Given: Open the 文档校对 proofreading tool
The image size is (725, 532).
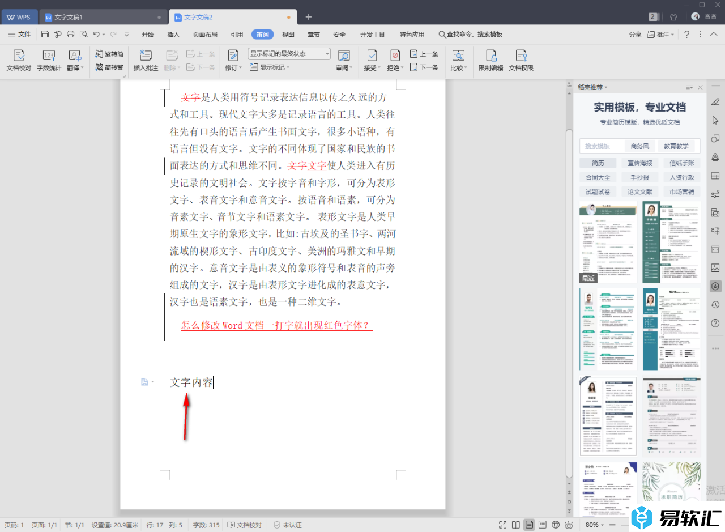Looking at the screenshot, I should pos(19,61).
